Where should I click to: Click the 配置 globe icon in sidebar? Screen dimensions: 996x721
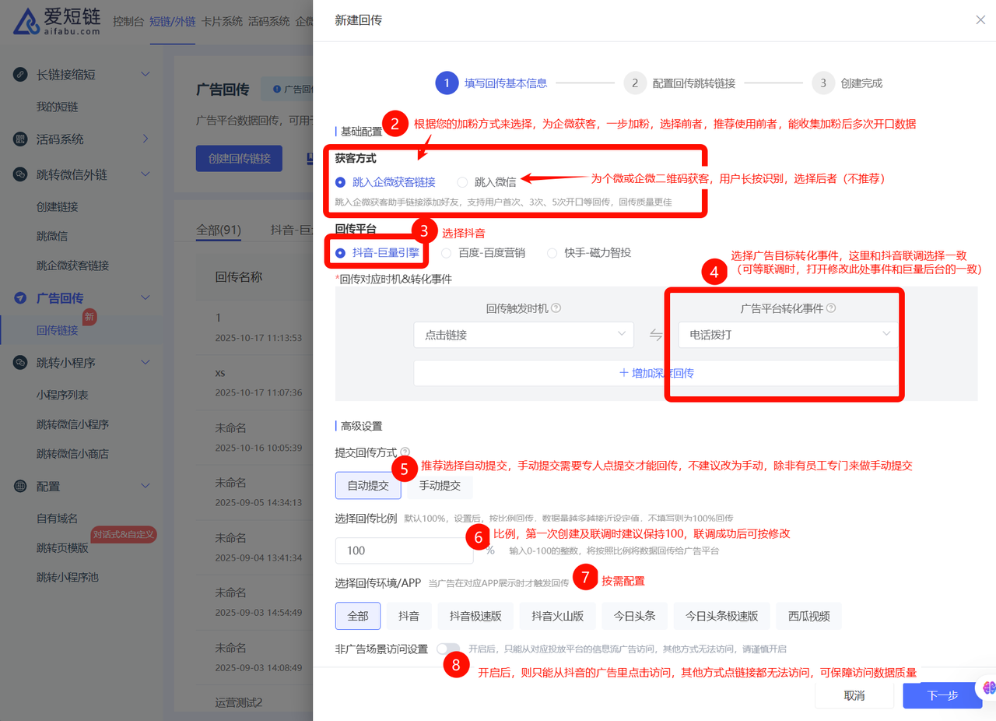(21, 486)
